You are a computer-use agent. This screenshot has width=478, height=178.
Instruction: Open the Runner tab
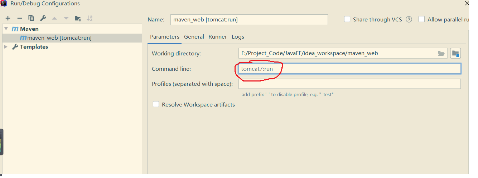218,37
